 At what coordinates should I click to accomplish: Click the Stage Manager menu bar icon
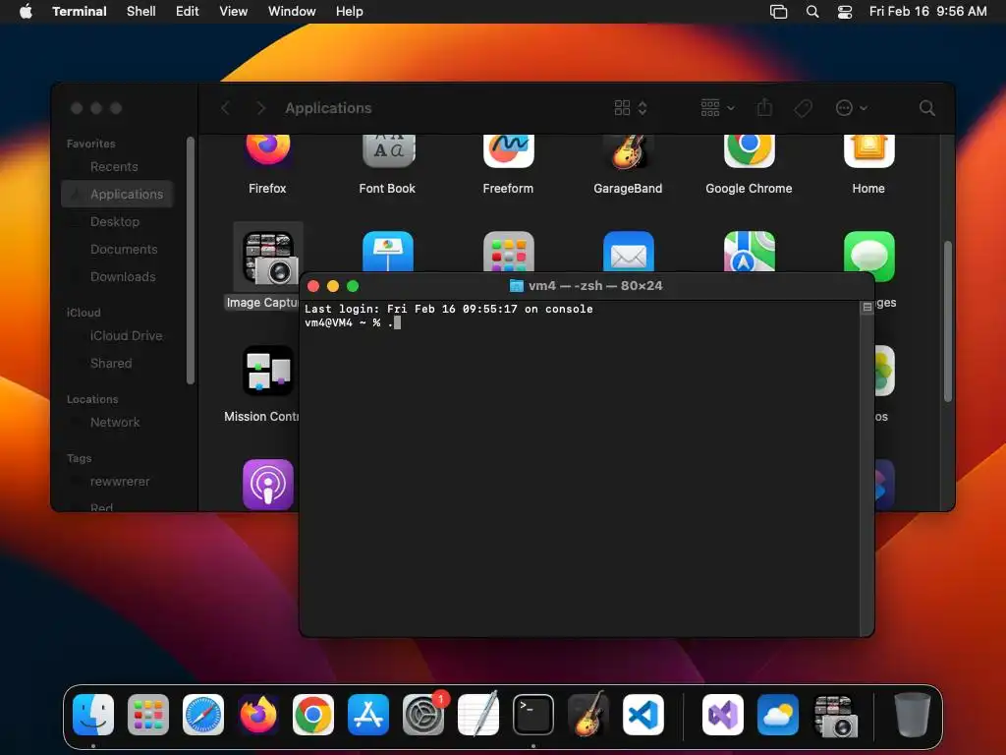778,12
